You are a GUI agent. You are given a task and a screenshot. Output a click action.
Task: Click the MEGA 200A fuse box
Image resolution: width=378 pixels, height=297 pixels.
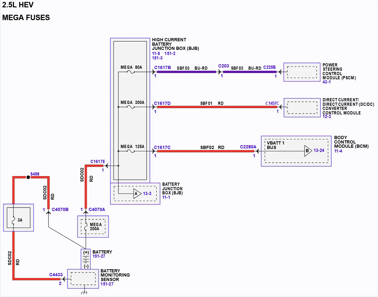click(93, 227)
